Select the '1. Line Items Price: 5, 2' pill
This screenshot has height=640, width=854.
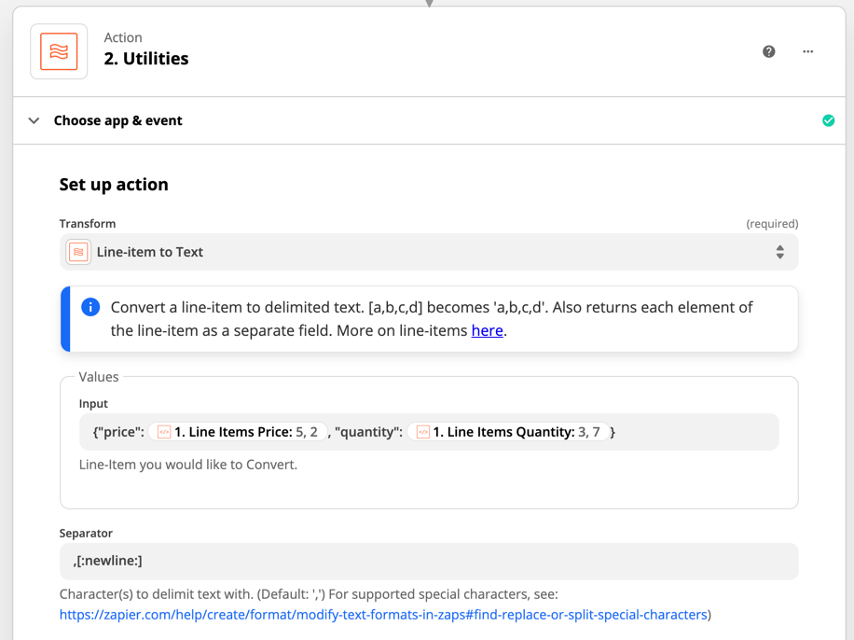[x=238, y=432]
